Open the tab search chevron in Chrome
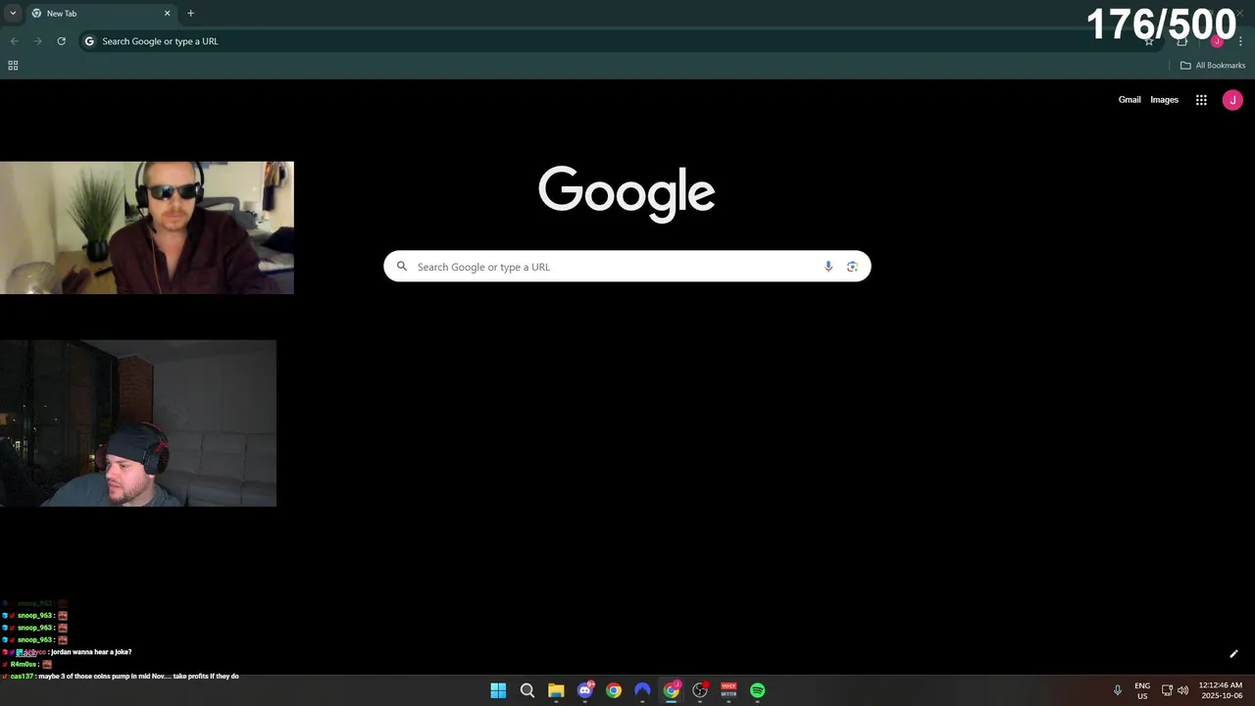Screen dimensions: 1255x706 pos(13,13)
